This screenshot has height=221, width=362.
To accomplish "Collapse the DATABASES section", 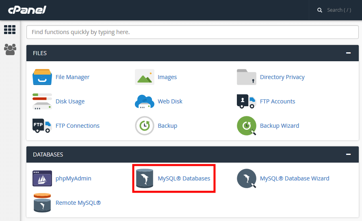I will click(348, 154).
